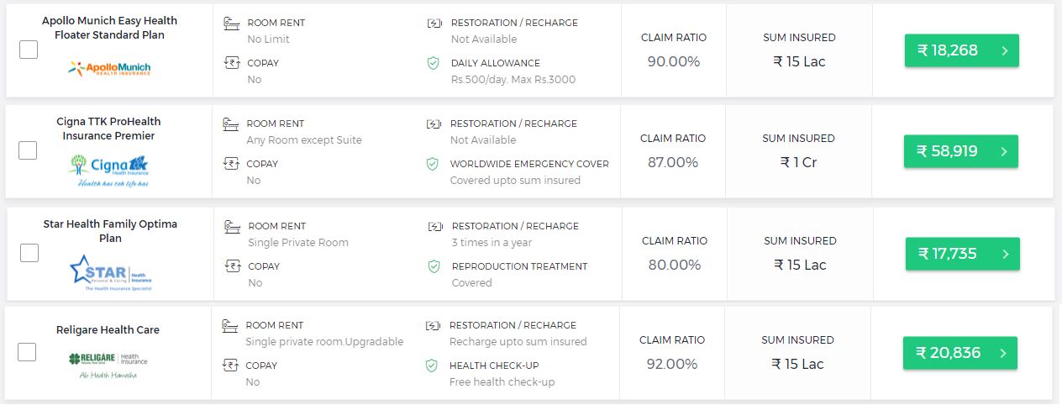Click the Room Rent bed icon for Apollo Munich
This screenshot has height=405, width=1062.
coord(232,23)
